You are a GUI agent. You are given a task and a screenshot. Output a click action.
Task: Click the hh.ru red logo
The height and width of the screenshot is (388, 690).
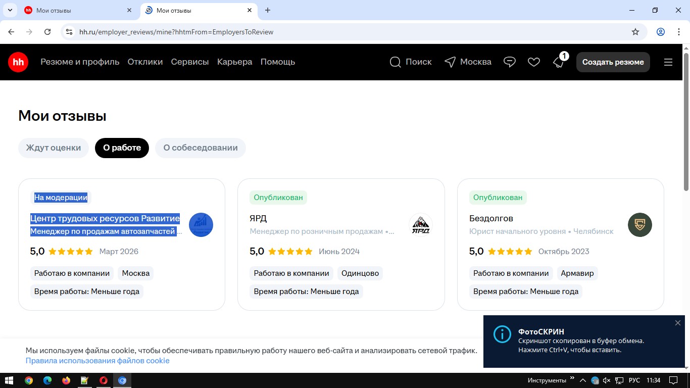pyautogui.click(x=18, y=62)
